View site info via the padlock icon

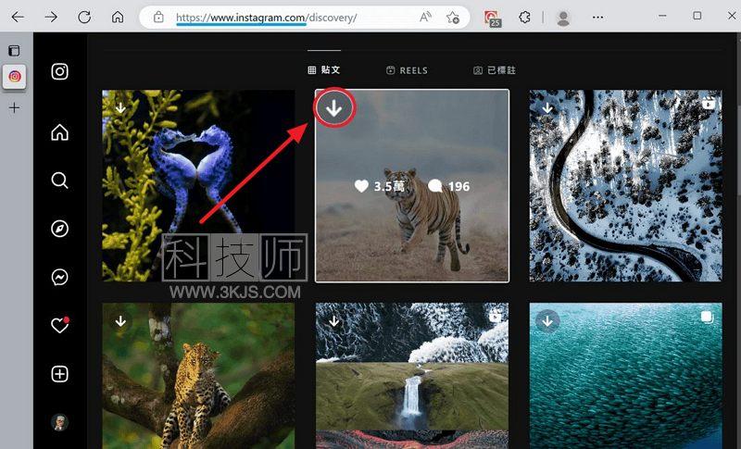click(x=158, y=18)
